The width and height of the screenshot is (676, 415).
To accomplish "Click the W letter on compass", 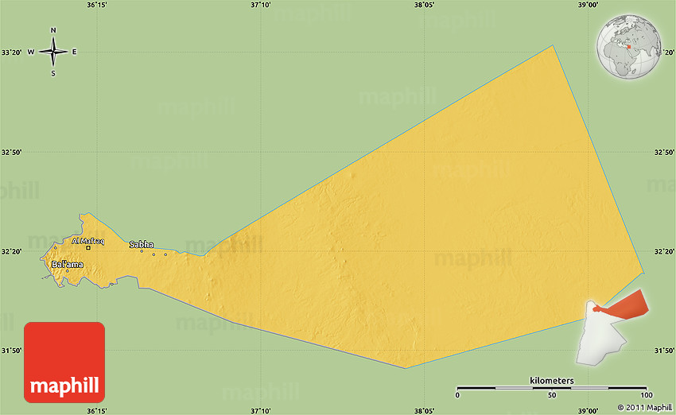I will (31, 52).
